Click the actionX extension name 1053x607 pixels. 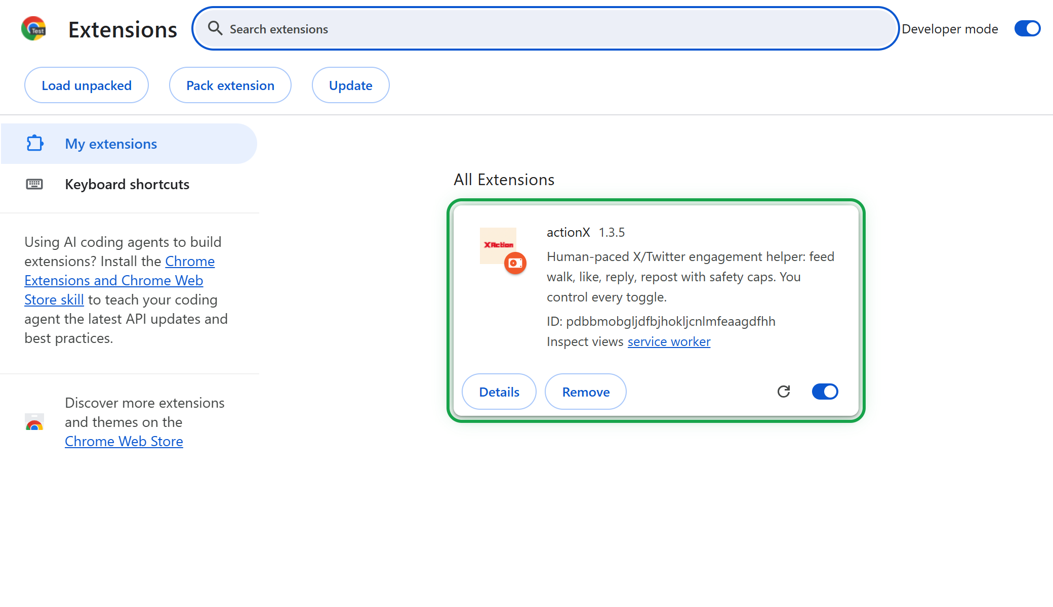[x=568, y=232]
